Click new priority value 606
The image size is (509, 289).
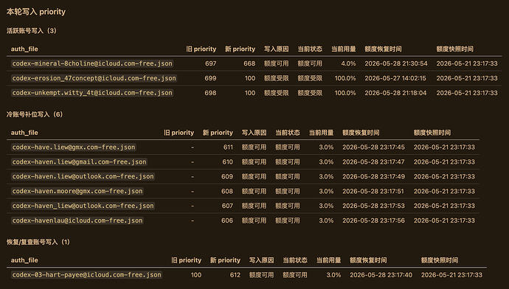point(227,220)
